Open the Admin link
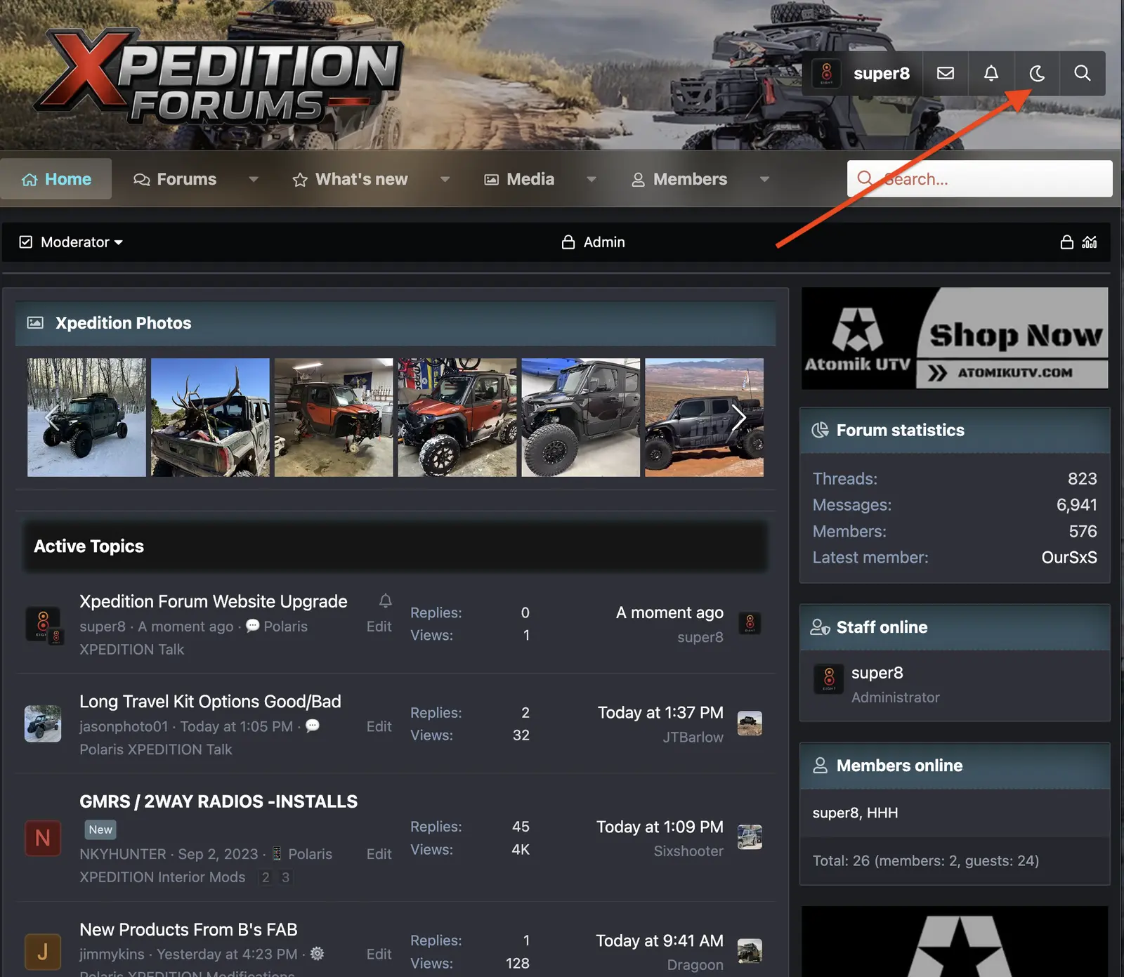 [594, 242]
